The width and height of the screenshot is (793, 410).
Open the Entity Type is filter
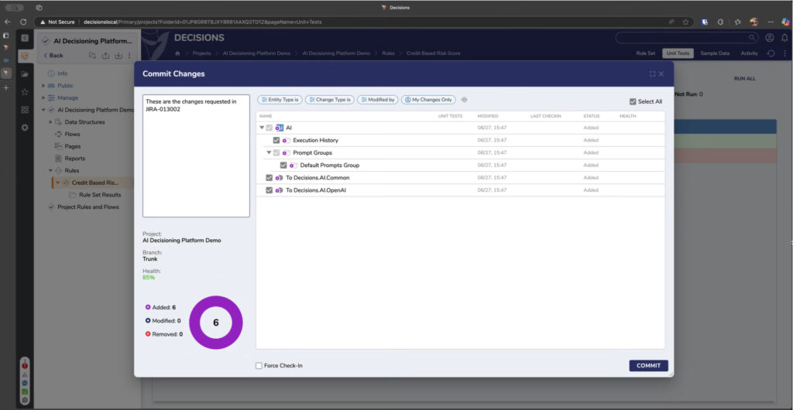click(x=280, y=100)
